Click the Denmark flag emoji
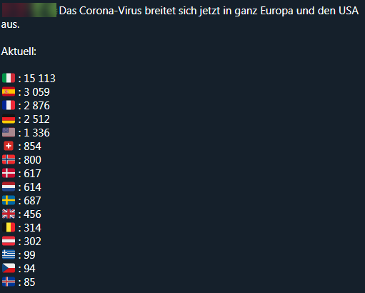This screenshot has width=365, height=293. pos(9,173)
